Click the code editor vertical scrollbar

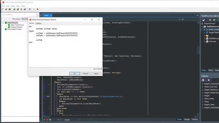[198, 50]
